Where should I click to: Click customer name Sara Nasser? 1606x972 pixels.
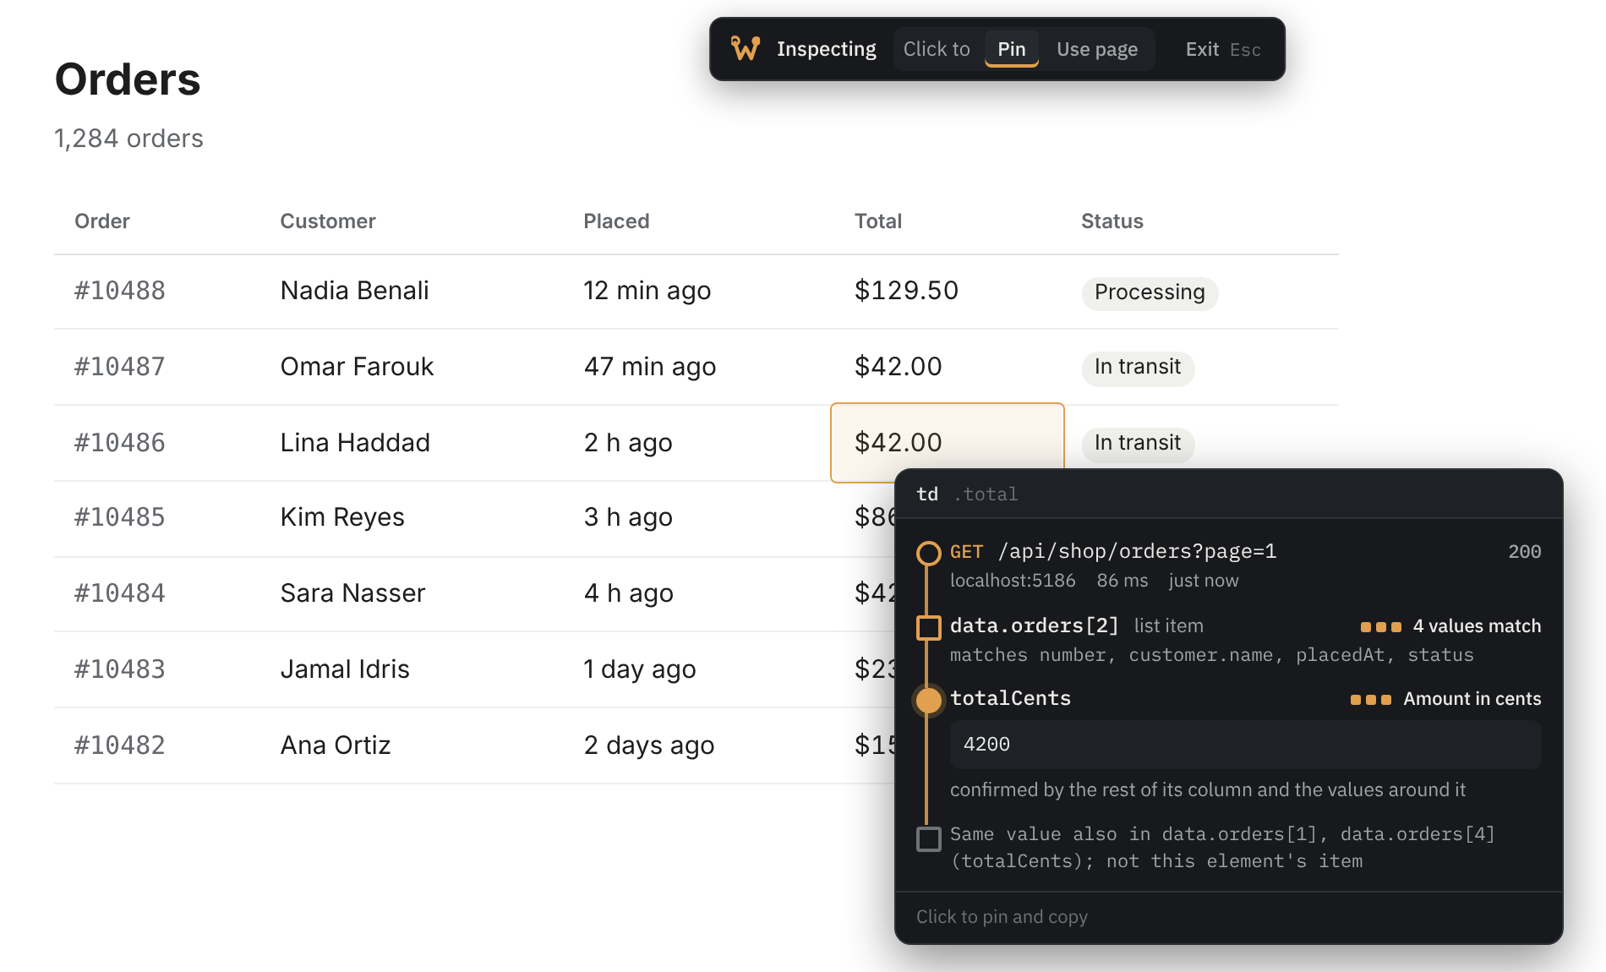pos(352,593)
